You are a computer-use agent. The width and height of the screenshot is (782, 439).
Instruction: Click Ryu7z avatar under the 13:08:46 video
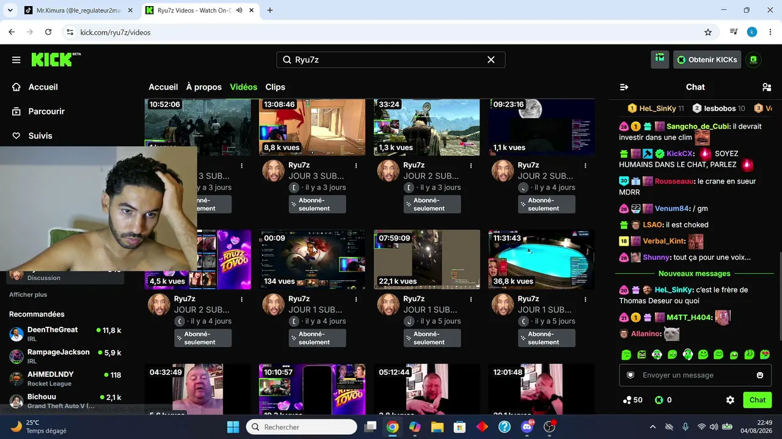(x=274, y=171)
